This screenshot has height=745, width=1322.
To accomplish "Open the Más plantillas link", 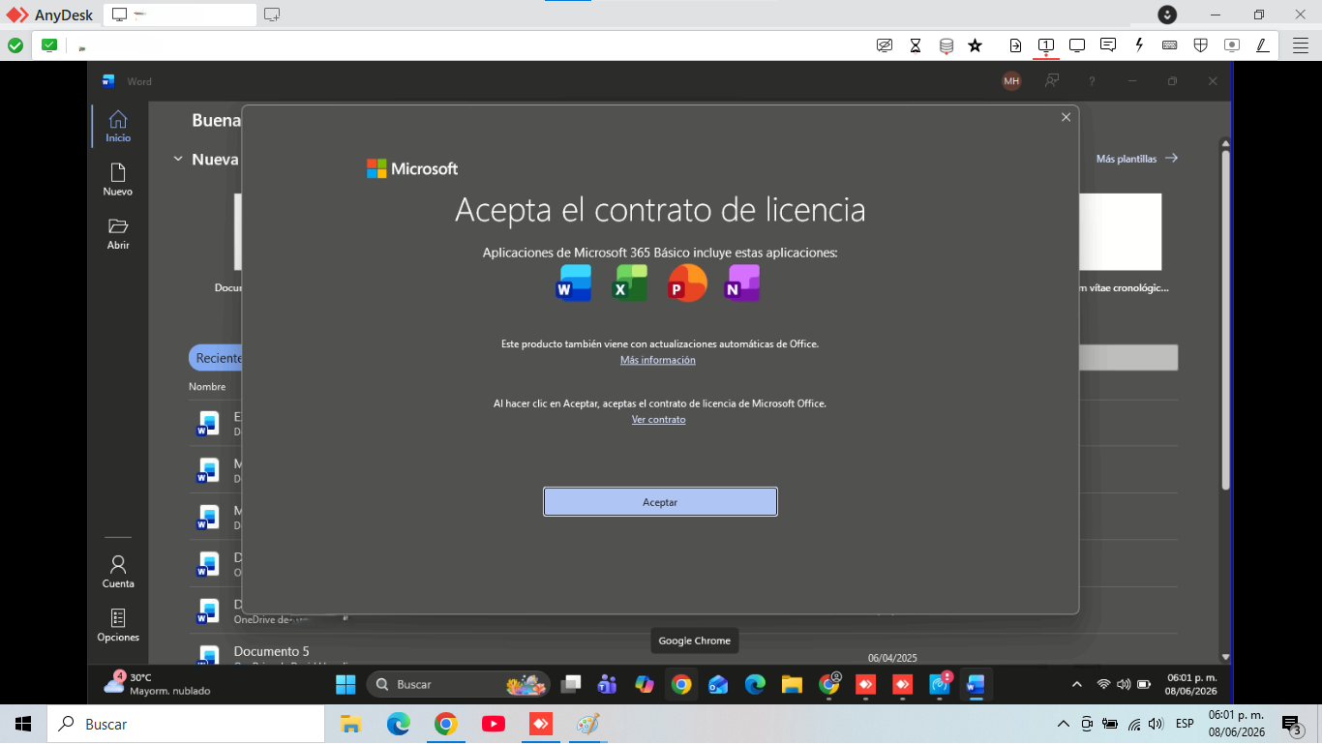I will [x=1137, y=159].
